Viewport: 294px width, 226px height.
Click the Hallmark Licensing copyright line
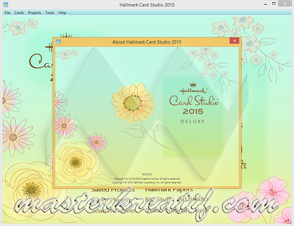147,182
